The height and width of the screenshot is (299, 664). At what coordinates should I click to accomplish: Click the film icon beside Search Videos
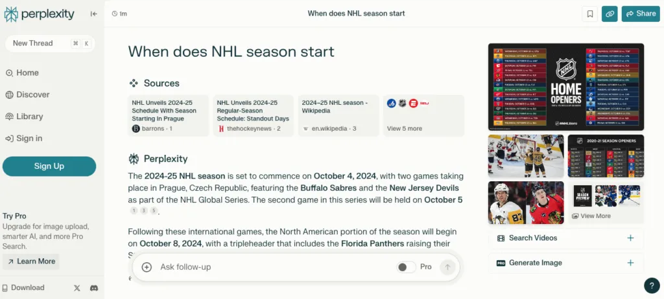pyautogui.click(x=501, y=238)
